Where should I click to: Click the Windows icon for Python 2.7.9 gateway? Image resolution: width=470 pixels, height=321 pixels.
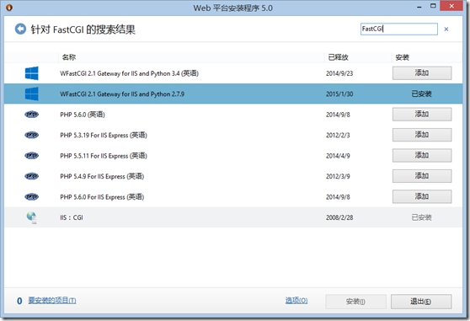pos(31,94)
